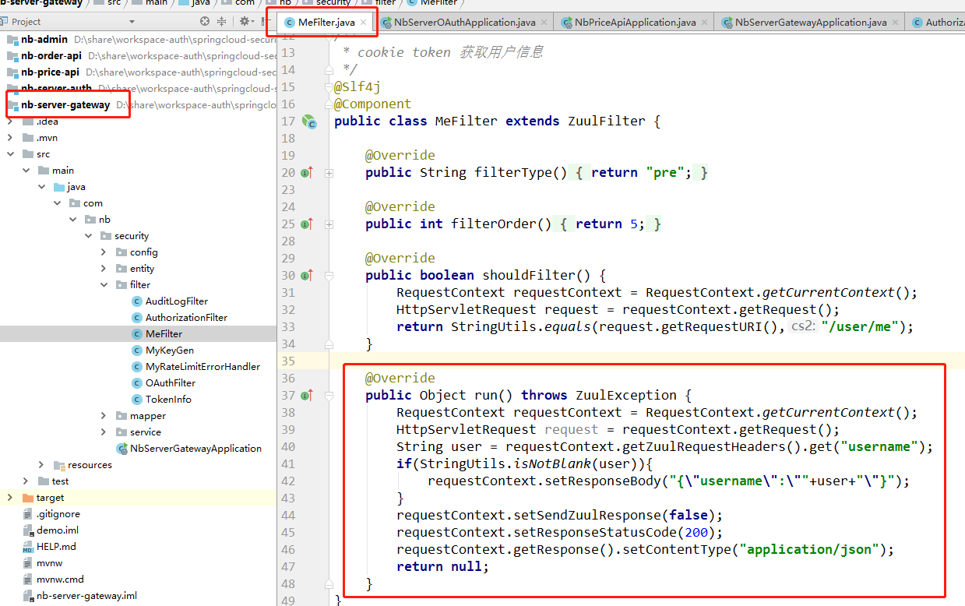Select the .gitignore file
The height and width of the screenshot is (606, 965).
coord(58,514)
